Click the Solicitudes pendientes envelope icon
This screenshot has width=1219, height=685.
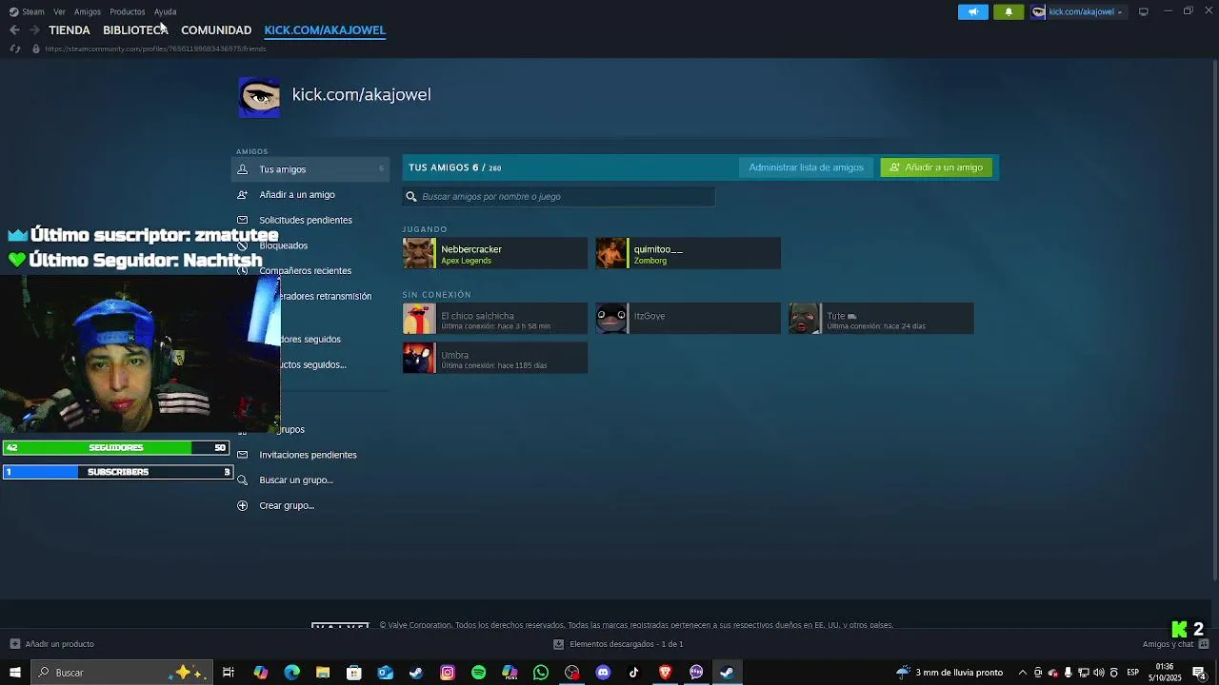(242, 220)
